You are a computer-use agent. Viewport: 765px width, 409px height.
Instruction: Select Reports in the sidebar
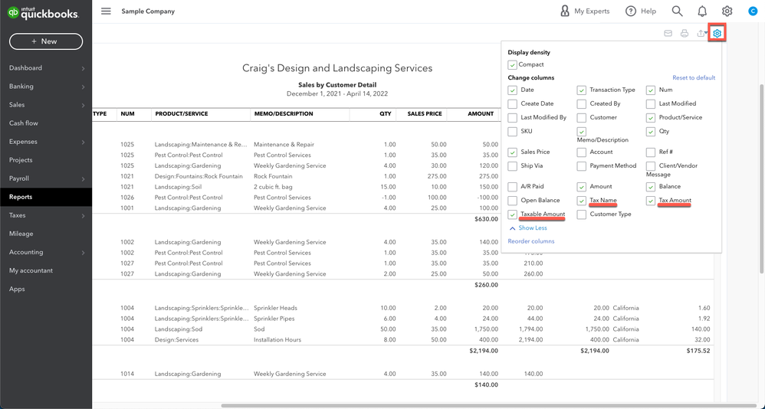(x=46, y=197)
